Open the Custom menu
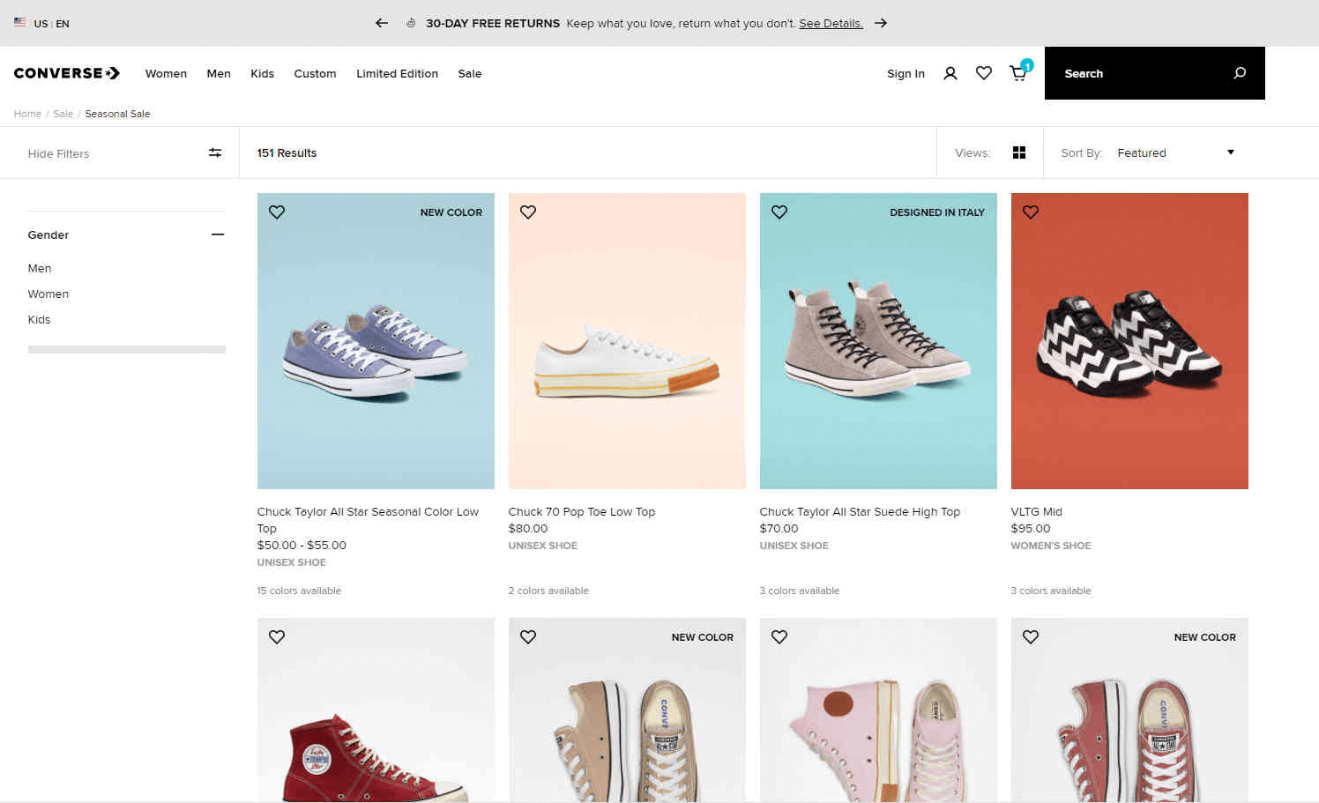The width and height of the screenshot is (1319, 803). (315, 73)
